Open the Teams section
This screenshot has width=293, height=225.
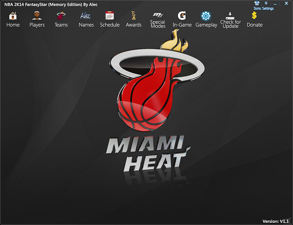(x=61, y=16)
